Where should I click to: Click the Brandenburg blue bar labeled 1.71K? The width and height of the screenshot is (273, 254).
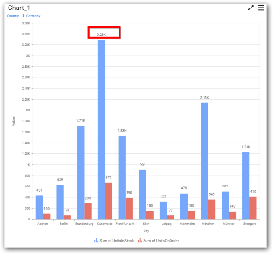tap(81, 172)
